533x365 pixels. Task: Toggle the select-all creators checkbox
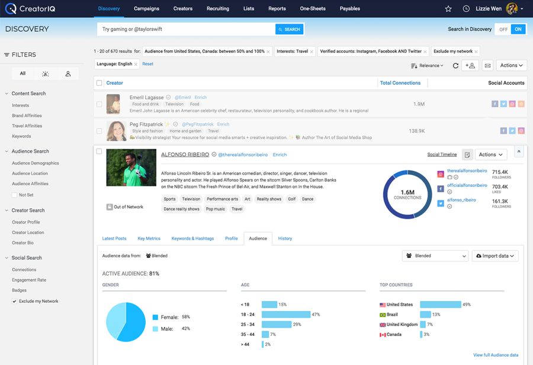(x=99, y=83)
